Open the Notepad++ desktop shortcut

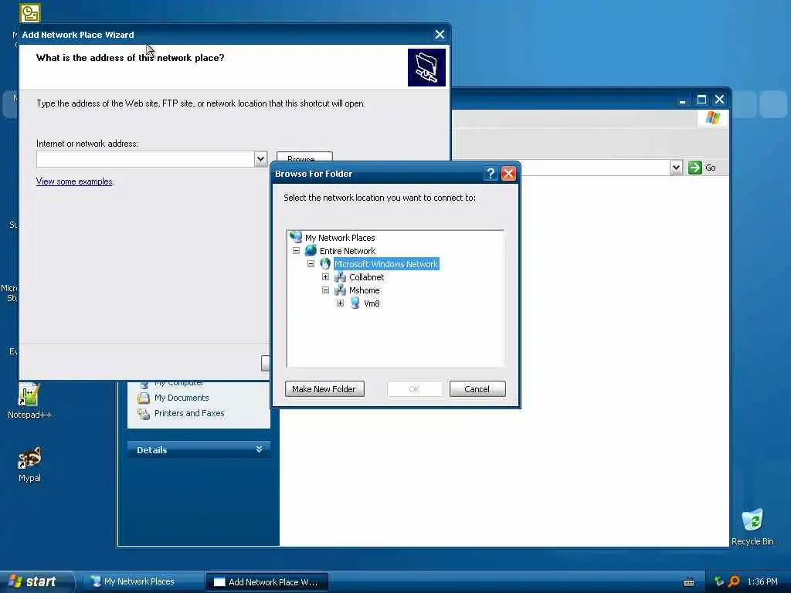(29, 402)
